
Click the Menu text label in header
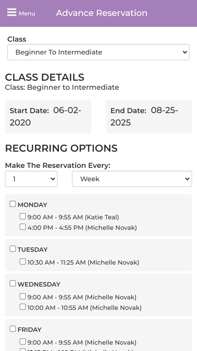(27, 14)
